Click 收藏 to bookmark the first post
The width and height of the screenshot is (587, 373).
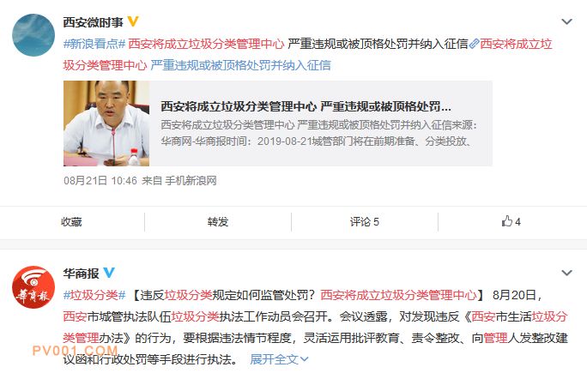(71, 222)
